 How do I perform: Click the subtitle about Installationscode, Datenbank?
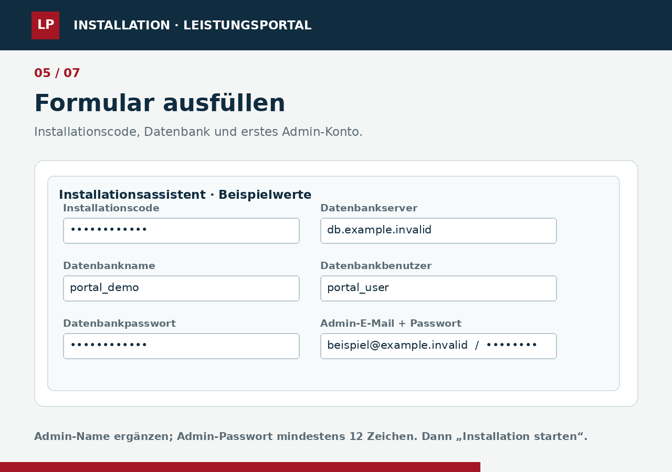coord(198,132)
